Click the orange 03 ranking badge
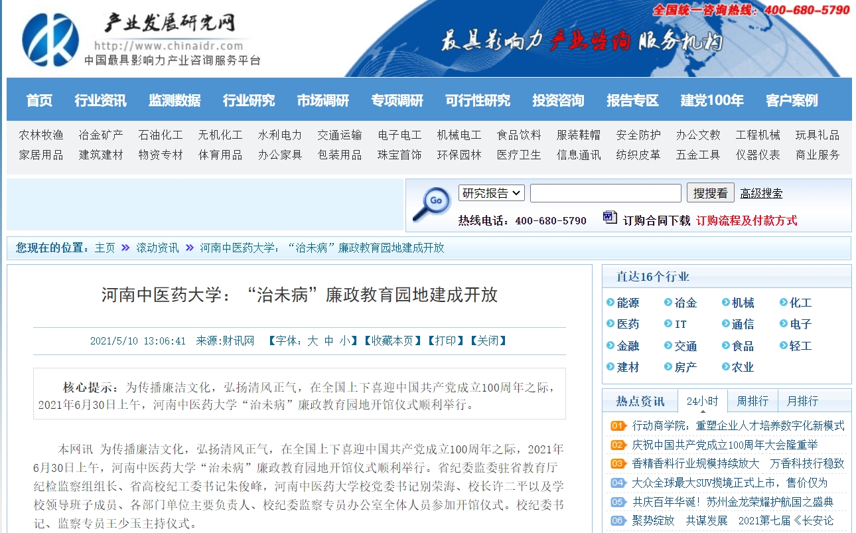Screen dimensions: 856x533 pyautogui.click(x=618, y=463)
